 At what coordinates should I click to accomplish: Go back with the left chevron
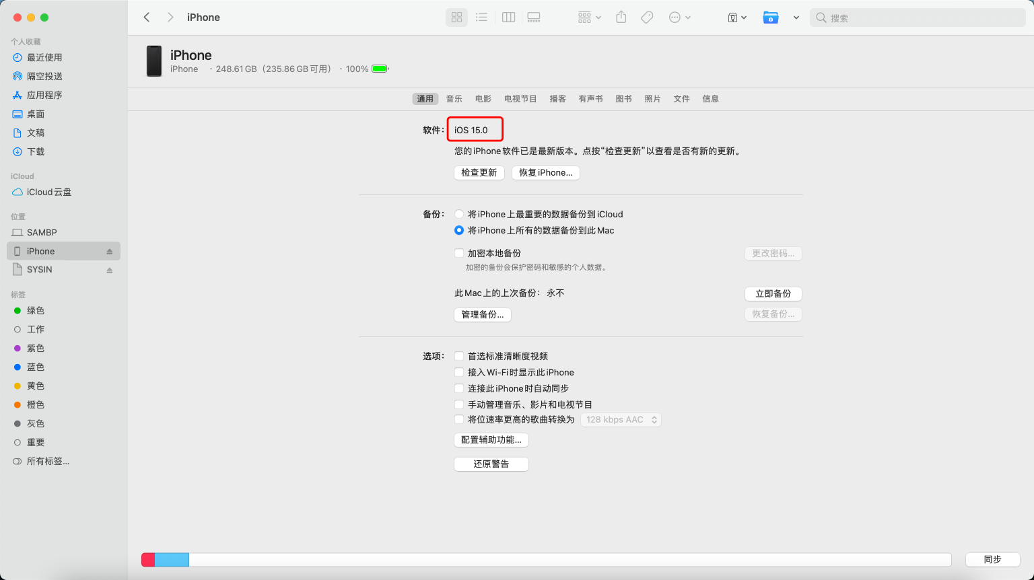[x=147, y=17]
